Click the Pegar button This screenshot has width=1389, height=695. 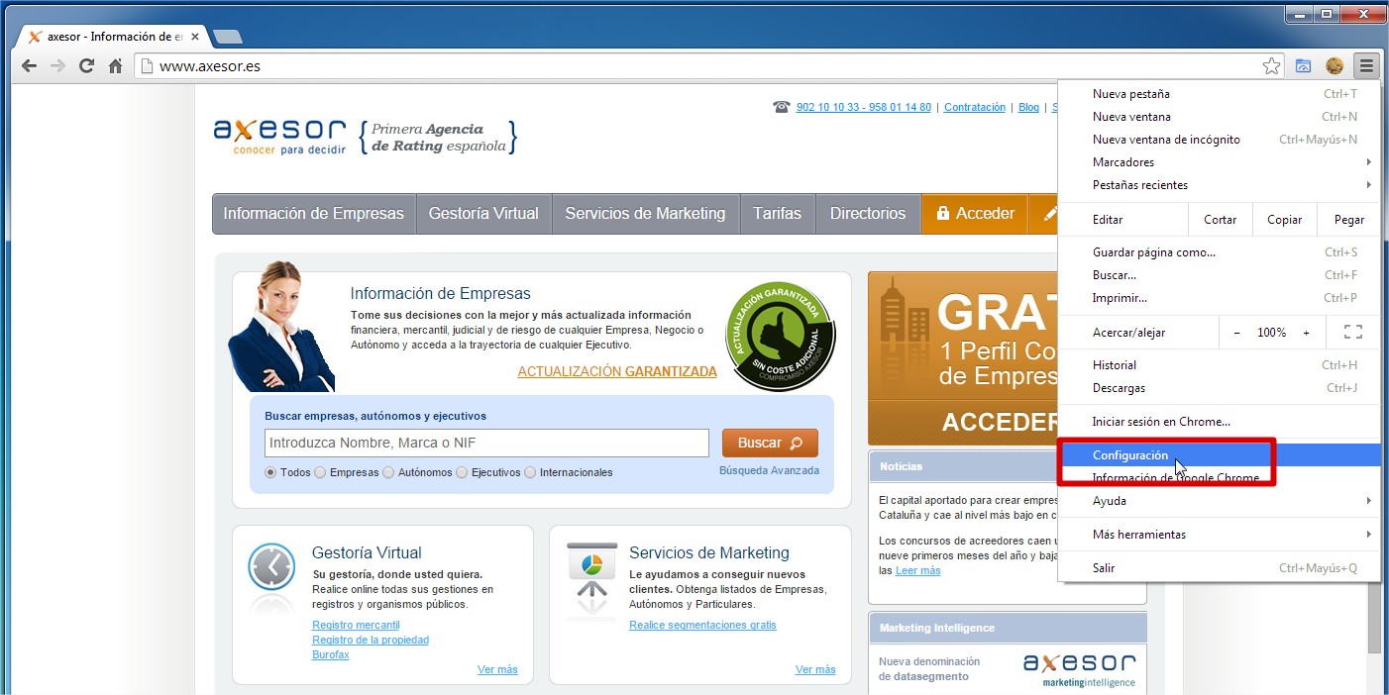pyautogui.click(x=1348, y=220)
